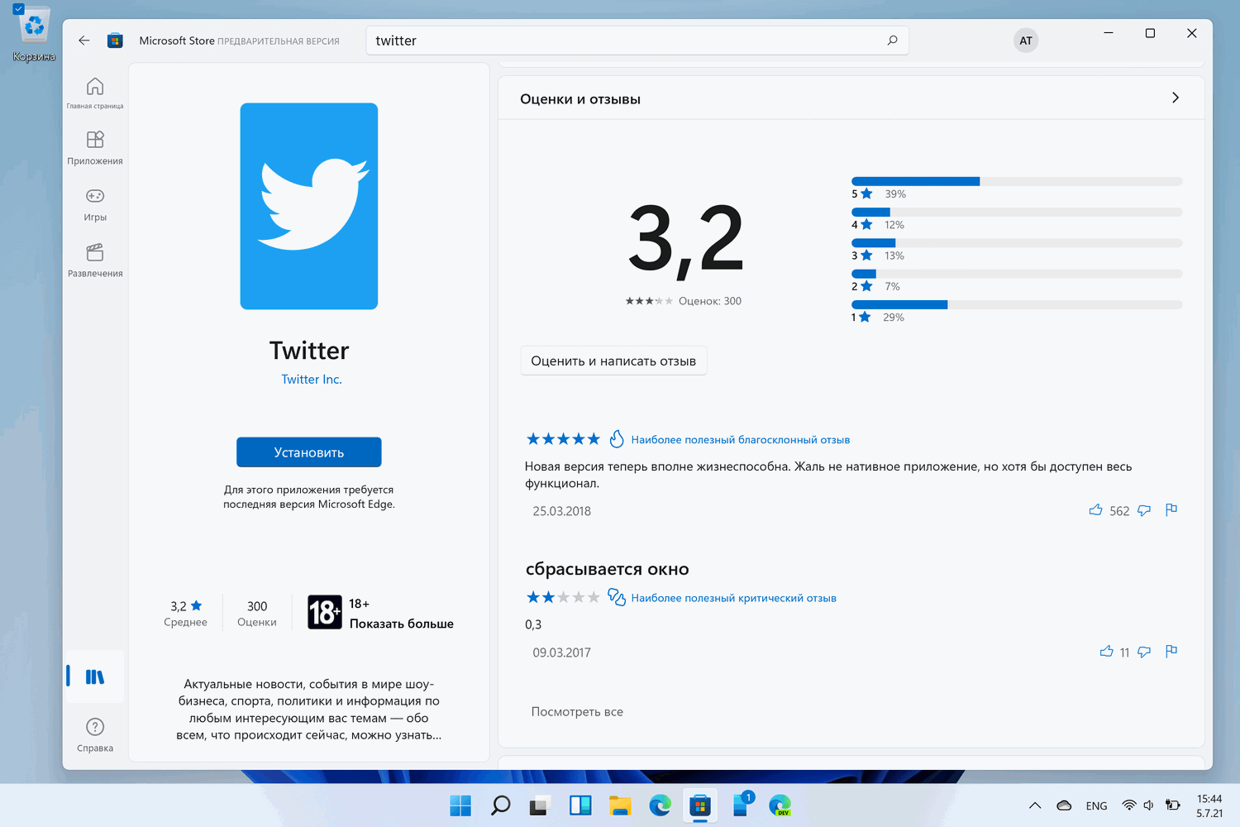Open File Explorer from the taskbar
Screen dimensions: 1240x827
click(620, 805)
